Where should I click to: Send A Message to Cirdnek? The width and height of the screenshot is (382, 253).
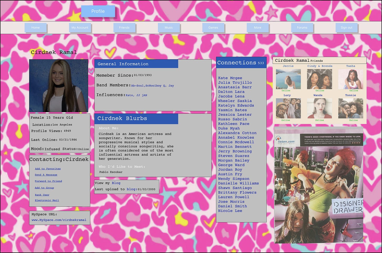(x=46, y=175)
